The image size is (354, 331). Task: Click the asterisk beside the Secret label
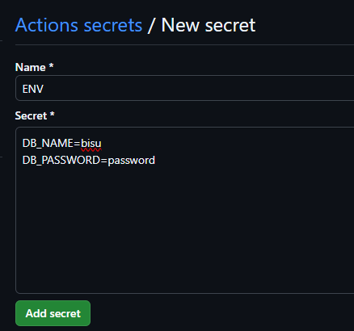53,115
